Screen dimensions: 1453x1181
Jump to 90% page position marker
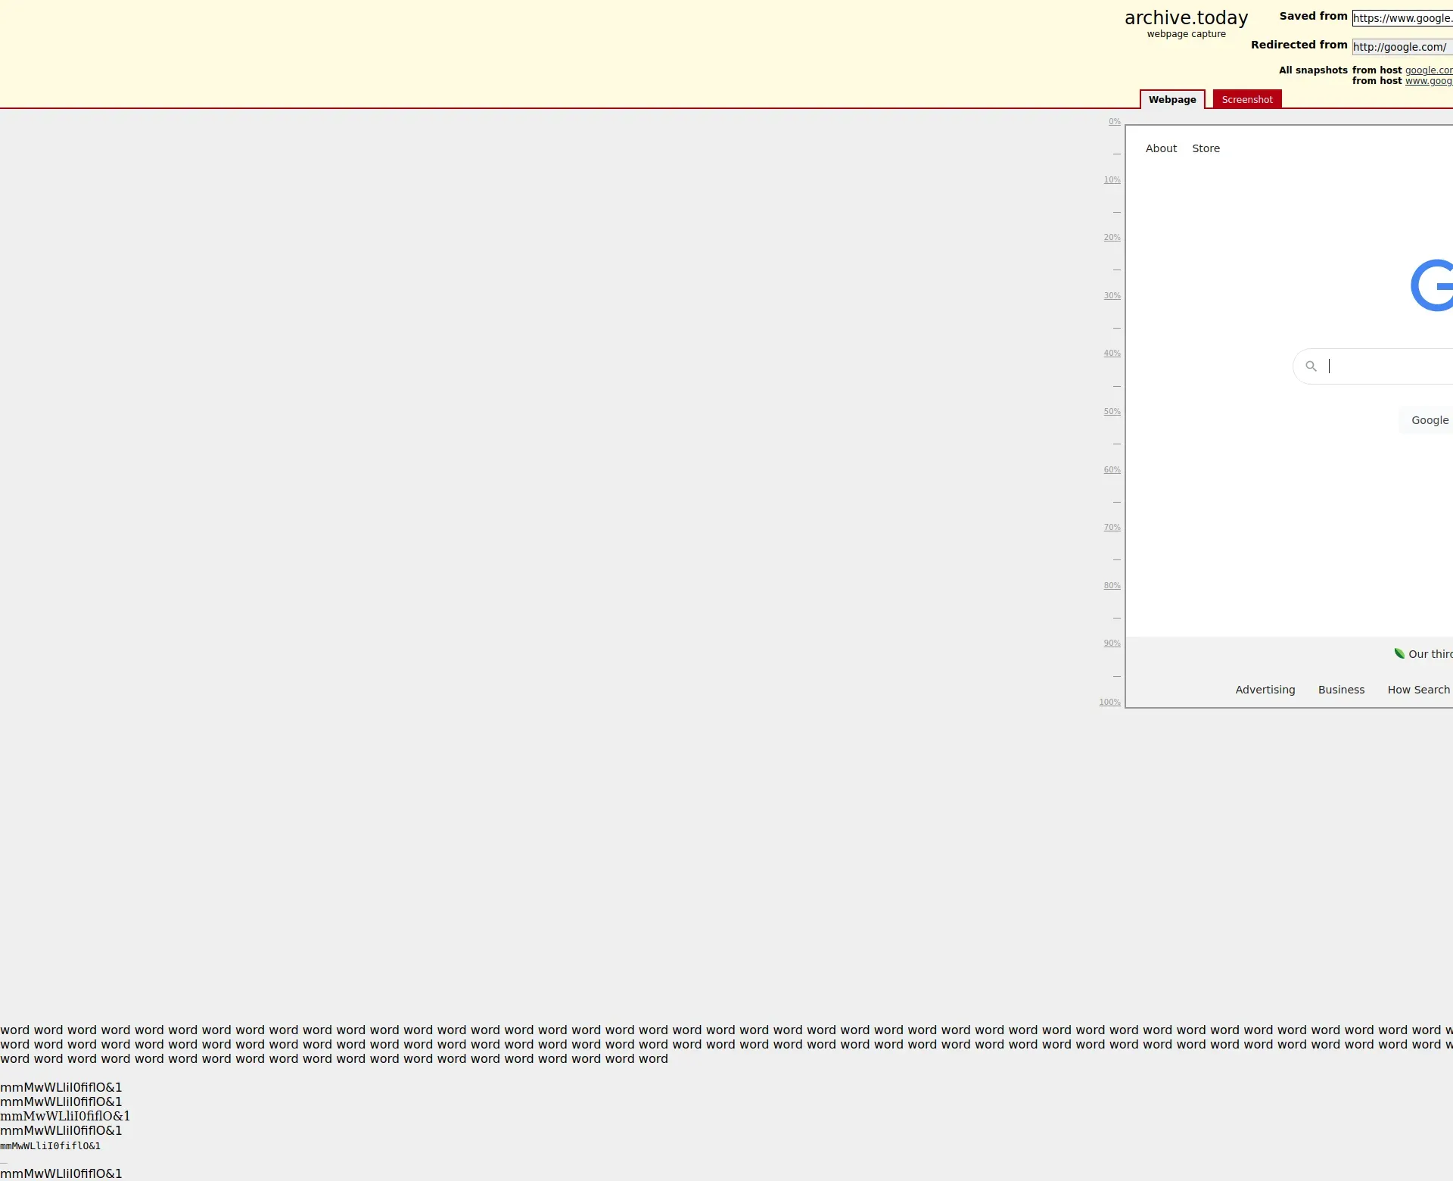point(1112,643)
